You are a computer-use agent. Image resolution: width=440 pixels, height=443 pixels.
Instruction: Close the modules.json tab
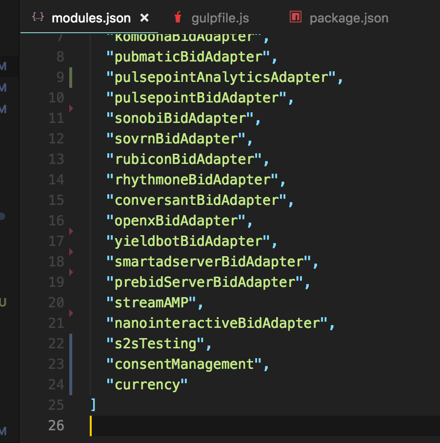pos(144,18)
